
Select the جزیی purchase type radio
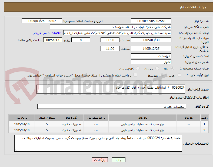[x=179, y=75]
